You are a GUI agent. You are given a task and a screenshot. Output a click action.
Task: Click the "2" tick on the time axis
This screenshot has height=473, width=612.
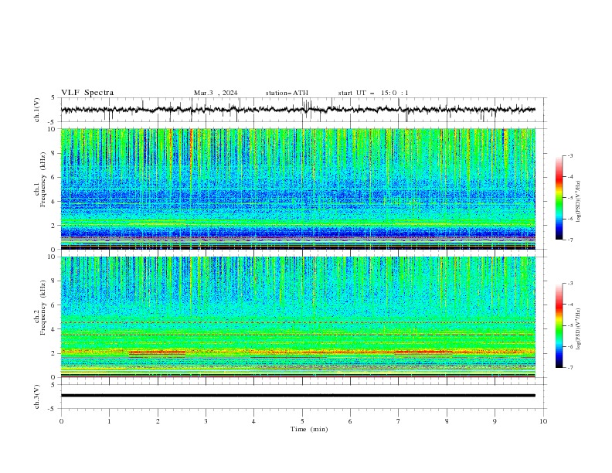158,421
